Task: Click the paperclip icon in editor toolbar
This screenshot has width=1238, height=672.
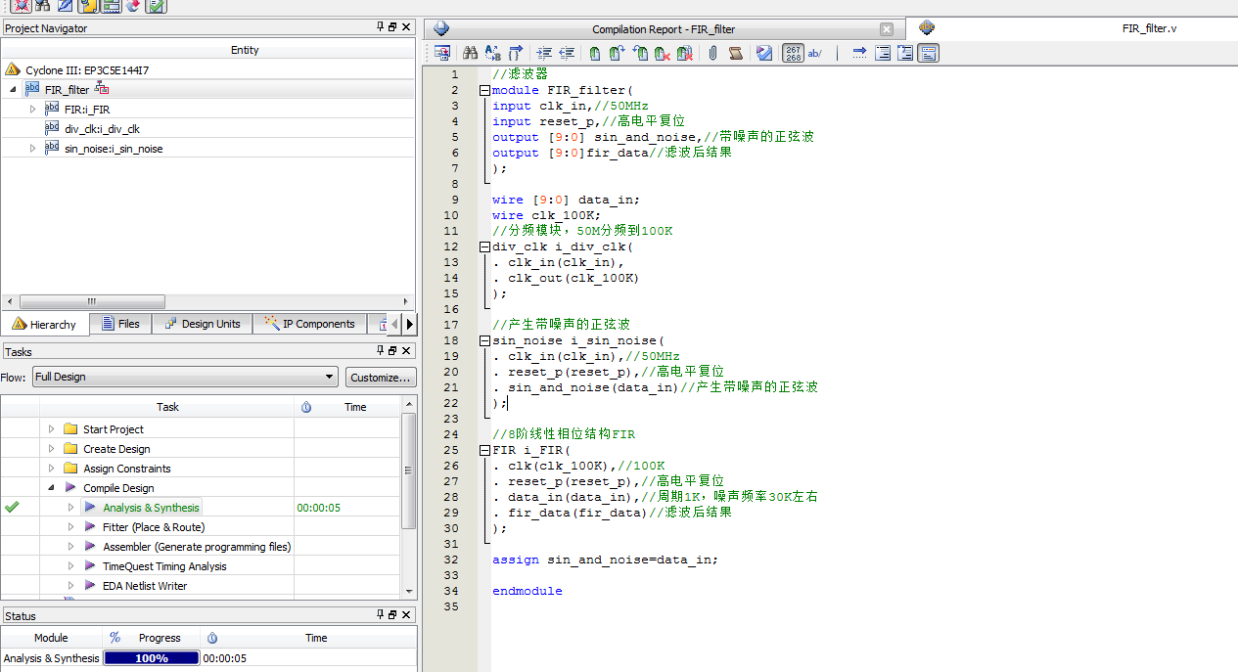Action: pos(713,53)
